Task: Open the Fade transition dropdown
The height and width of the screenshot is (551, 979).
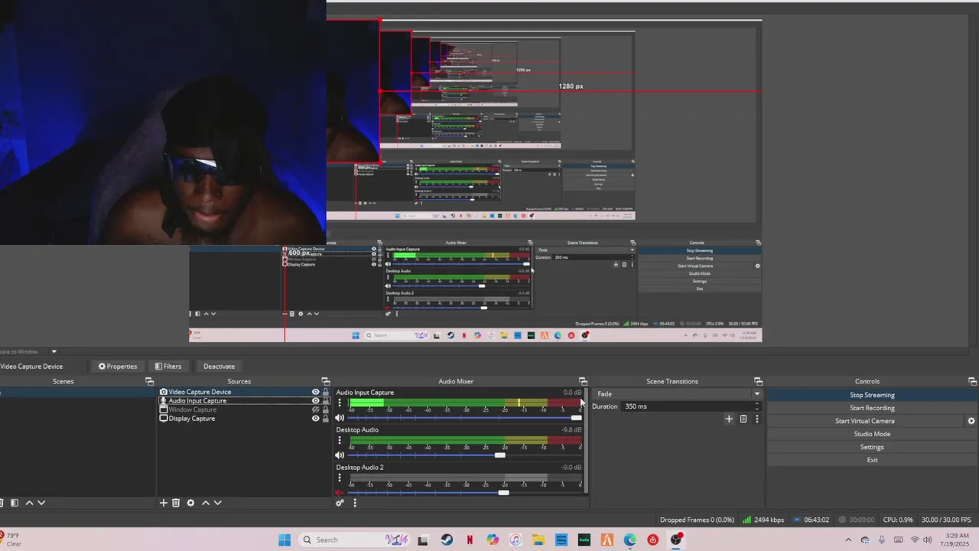Action: click(677, 394)
